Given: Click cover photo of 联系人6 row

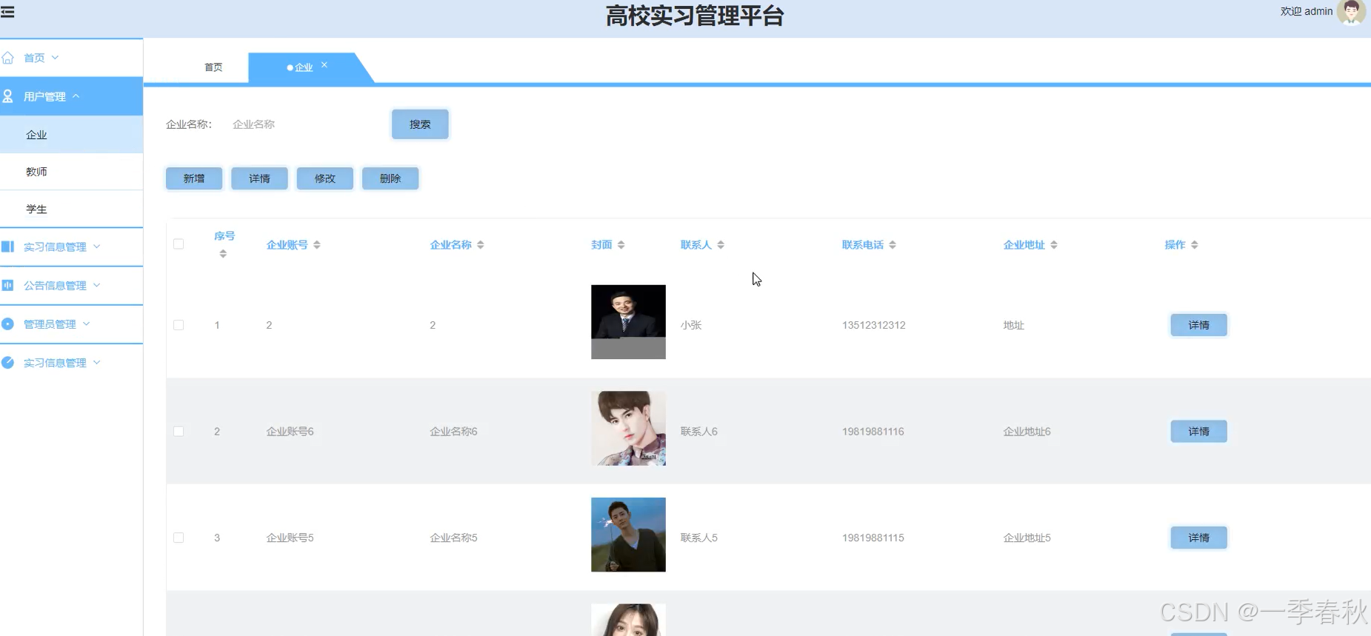Looking at the screenshot, I should pyautogui.click(x=628, y=429).
